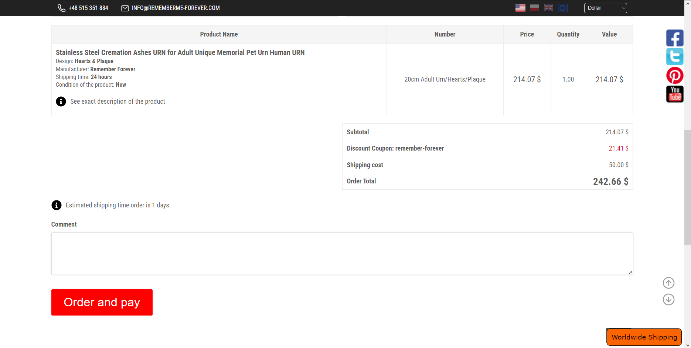This screenshot has height=348, width=691.
Task: Click the Worldwide Shipping button
Action: (644, 337)
